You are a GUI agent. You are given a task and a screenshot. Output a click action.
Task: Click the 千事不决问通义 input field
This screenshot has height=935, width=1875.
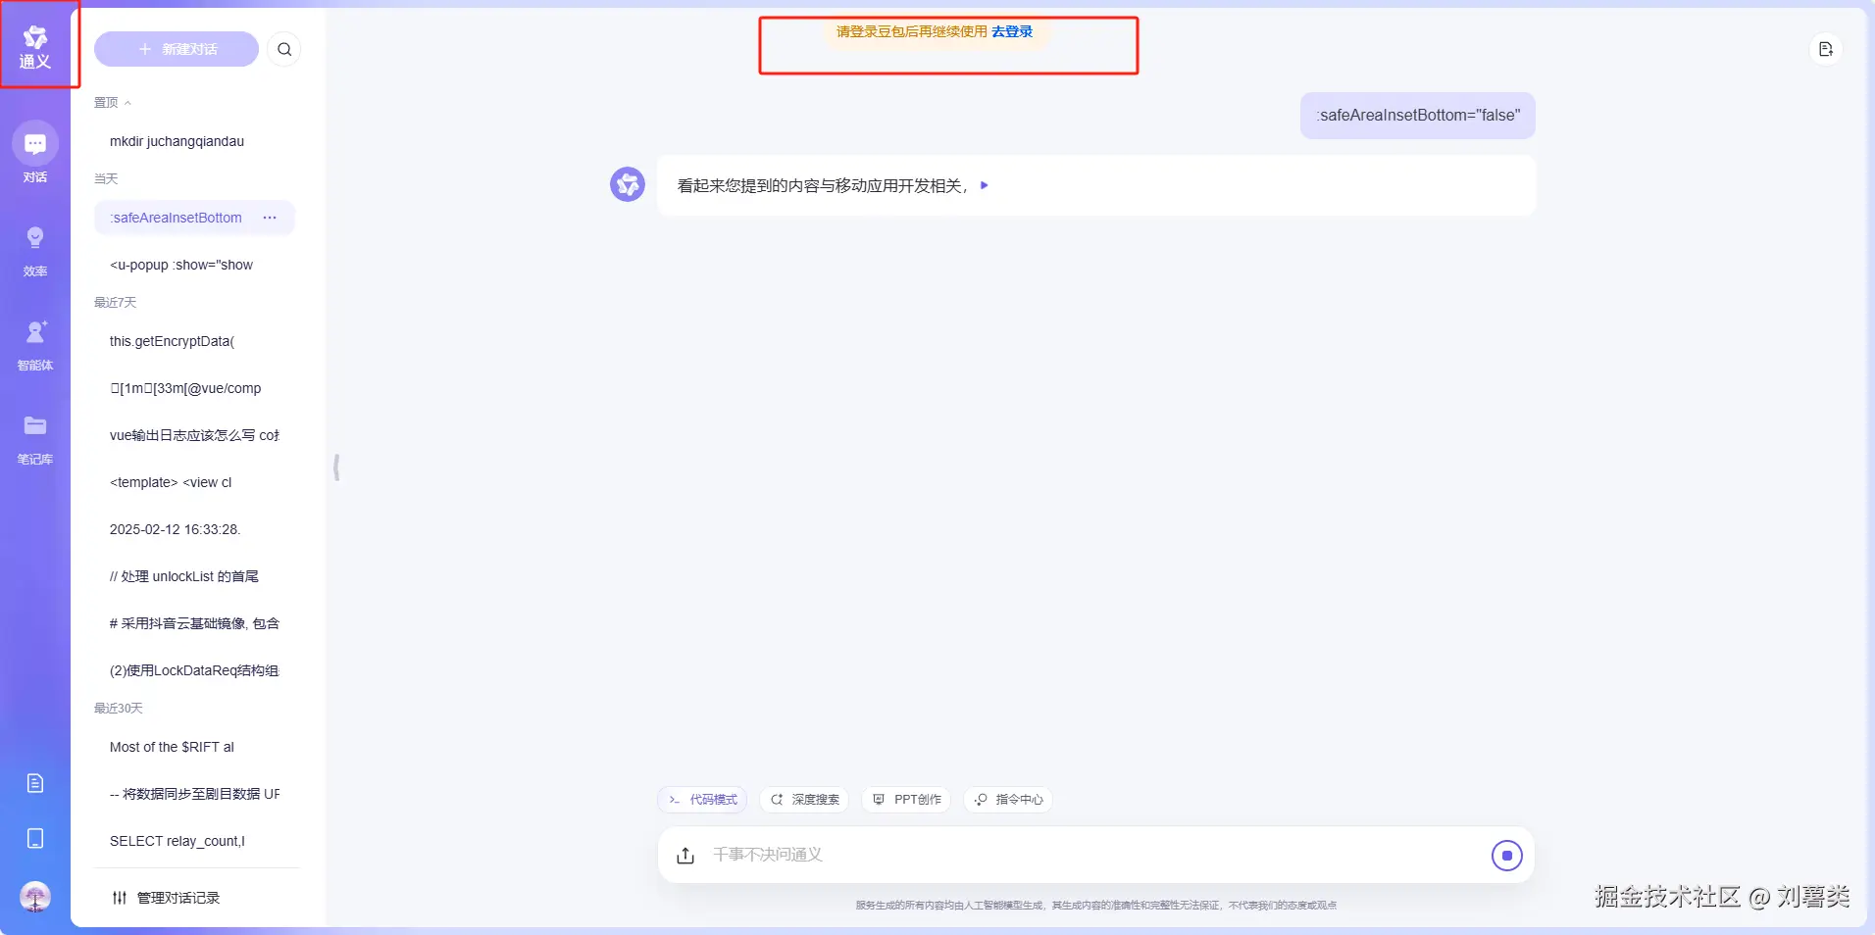[x=981, y=855]
